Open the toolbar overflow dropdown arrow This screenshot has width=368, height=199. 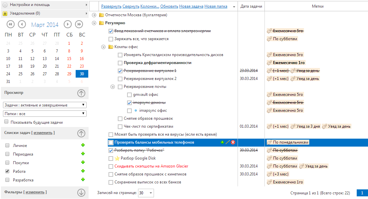click(234, 7)
